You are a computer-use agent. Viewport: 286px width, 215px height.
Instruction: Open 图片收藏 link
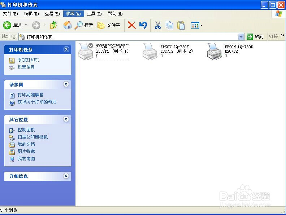click(26, 152)
